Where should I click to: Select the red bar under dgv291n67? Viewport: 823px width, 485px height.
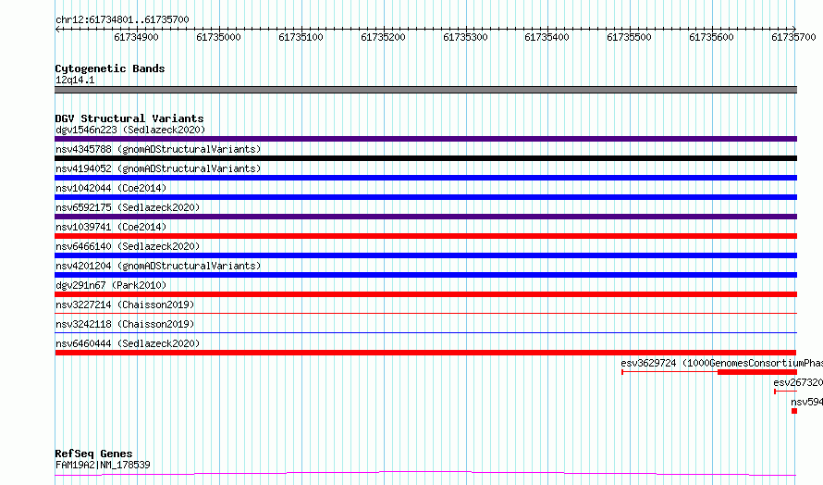425,294
